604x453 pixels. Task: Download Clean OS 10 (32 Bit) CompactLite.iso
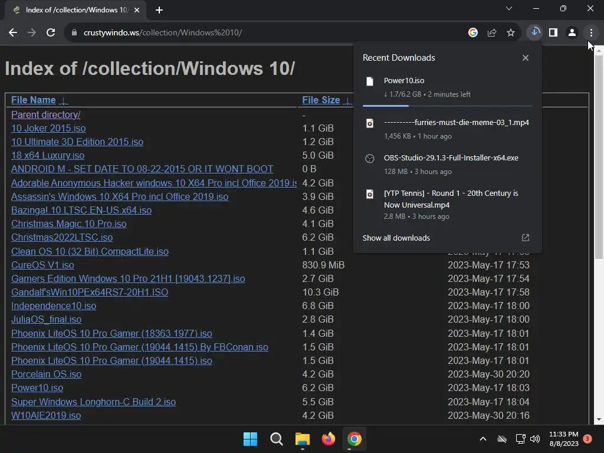90,251
